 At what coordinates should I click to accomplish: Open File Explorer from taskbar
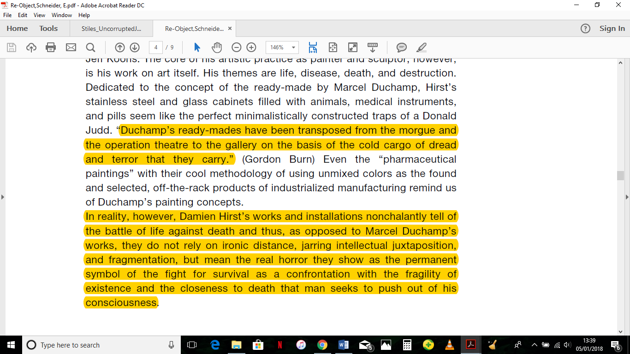point(236,345)
